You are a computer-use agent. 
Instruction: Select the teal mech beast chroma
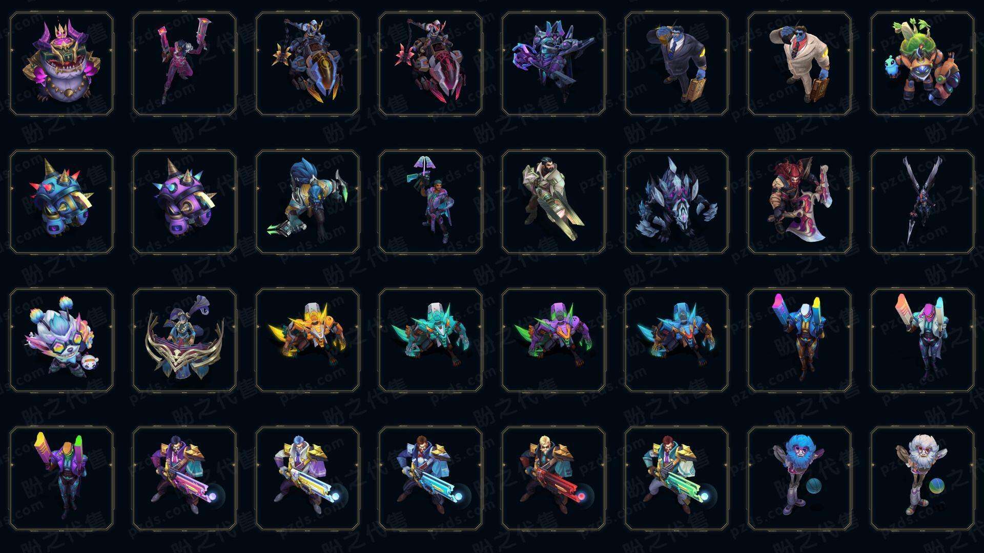430,340
